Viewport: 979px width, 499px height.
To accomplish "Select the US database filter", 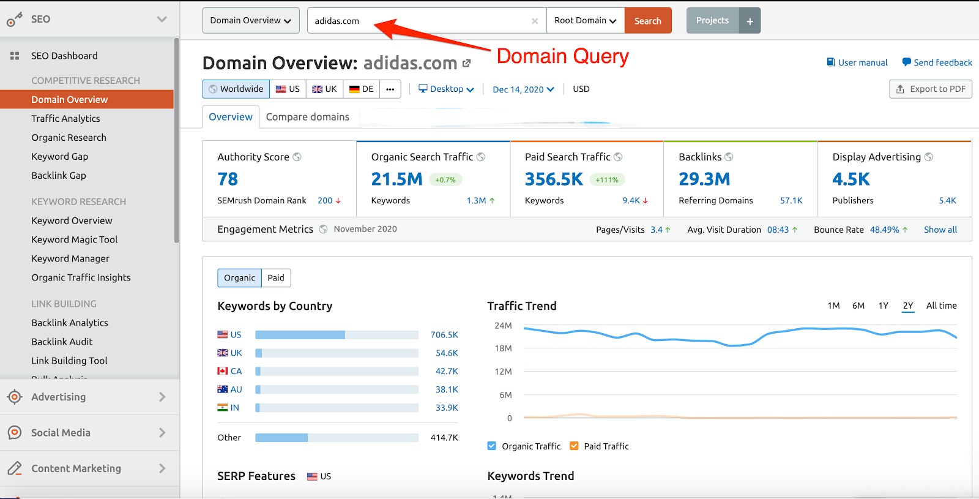I will (288, 89).
